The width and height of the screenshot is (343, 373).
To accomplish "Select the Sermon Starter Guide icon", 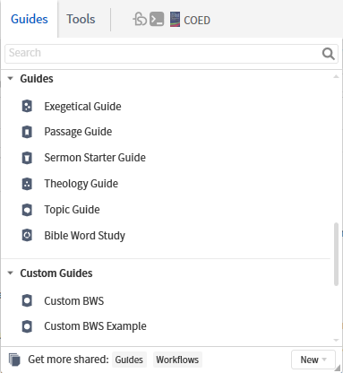I will click(x=27, y=158).
